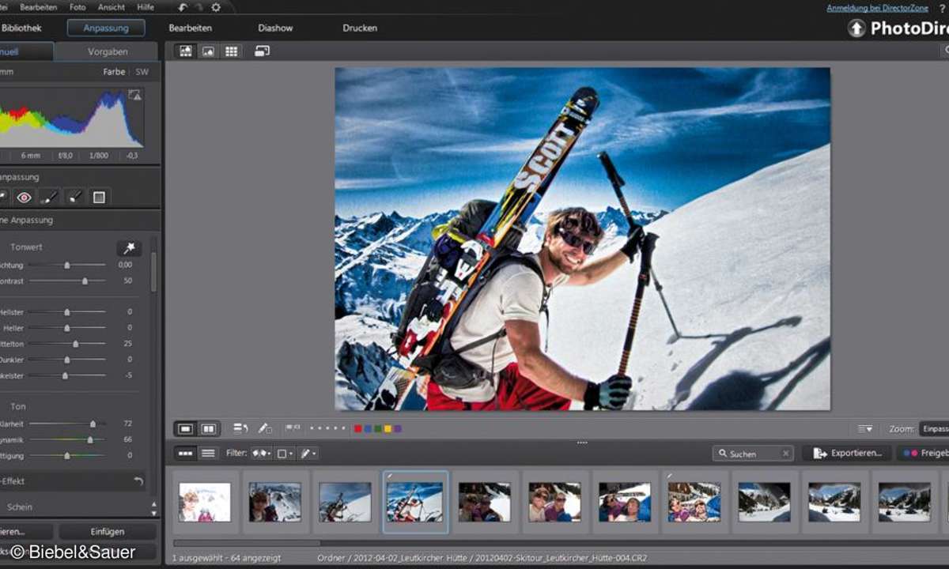
Task: Switch to the Diashow module
Action: [x=275, y=28]
